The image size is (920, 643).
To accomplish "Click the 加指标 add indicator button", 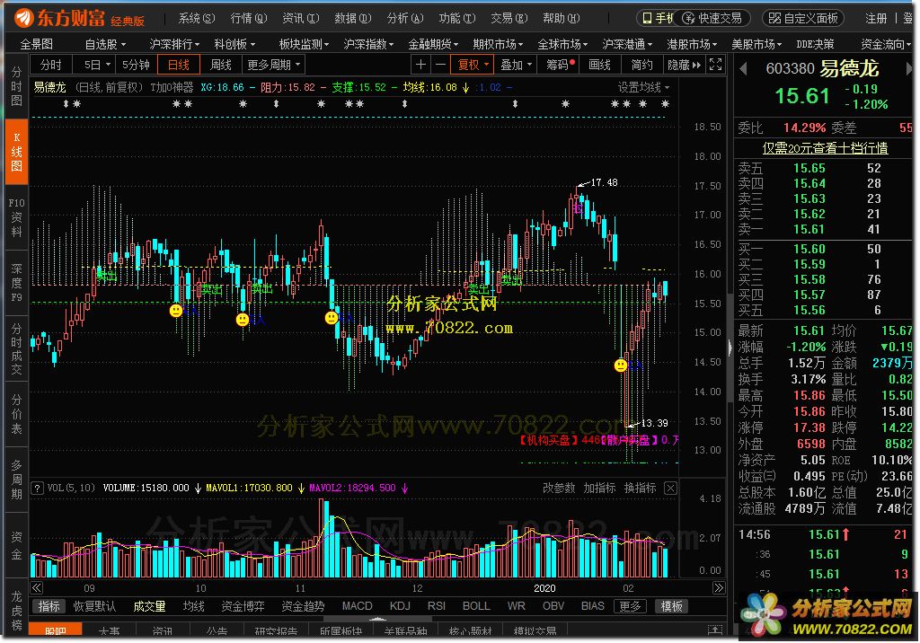I will [x=599, y=489].
